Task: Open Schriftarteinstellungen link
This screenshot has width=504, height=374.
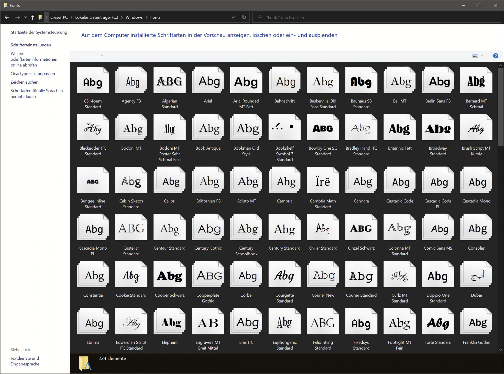Action: click(x=31, y=45)
